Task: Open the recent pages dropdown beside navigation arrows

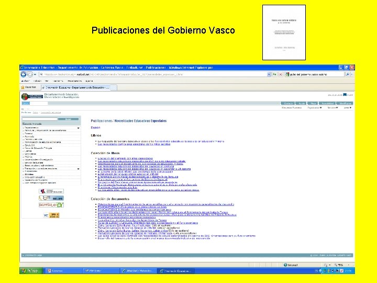Action: coord(35,74)
